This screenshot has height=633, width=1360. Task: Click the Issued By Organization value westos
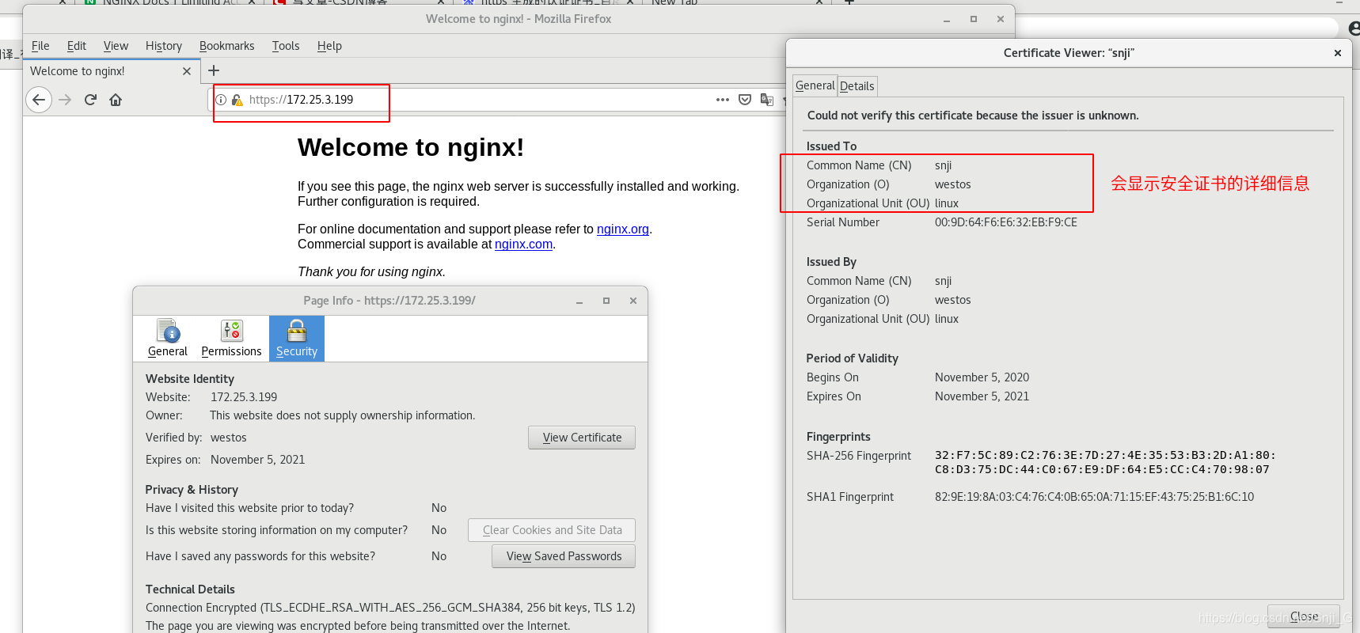[952, 300]
